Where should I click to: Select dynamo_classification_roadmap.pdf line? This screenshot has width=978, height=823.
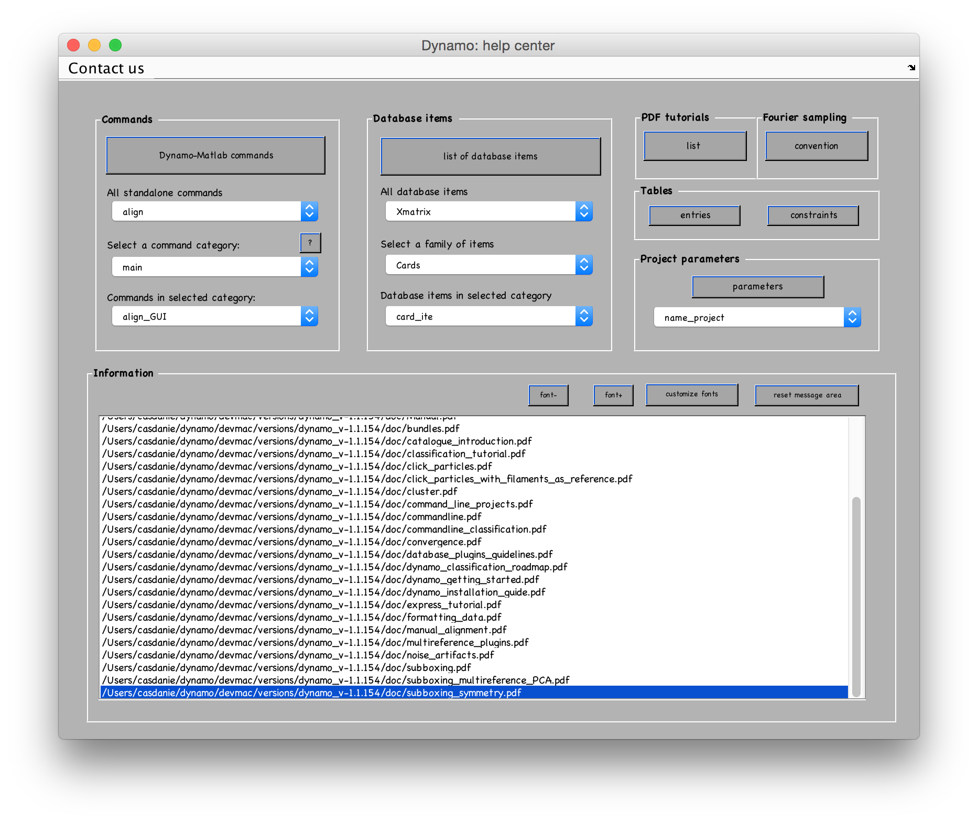pyautogui.click(x=474, y=567)
